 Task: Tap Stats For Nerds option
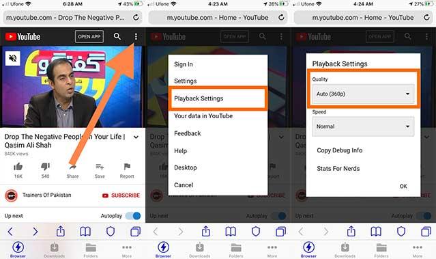click(338, 169)
